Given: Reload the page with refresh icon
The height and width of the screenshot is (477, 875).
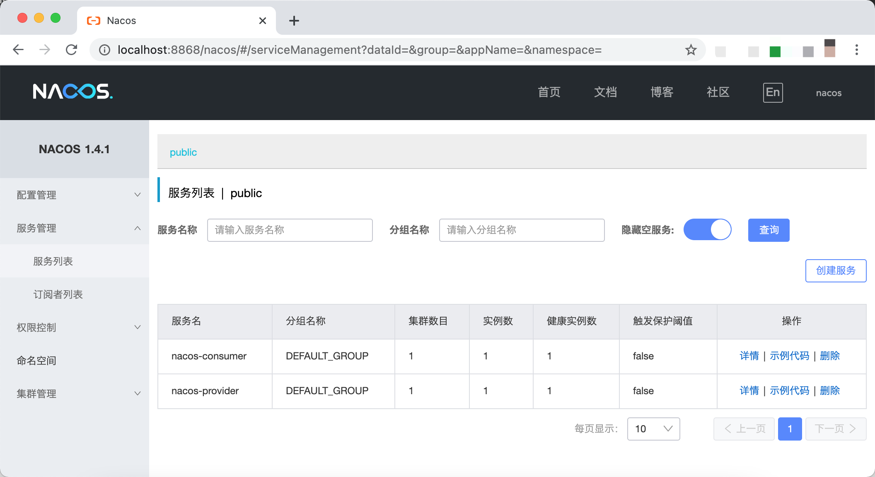Looking at the screenshot, I should click(71, 50).
